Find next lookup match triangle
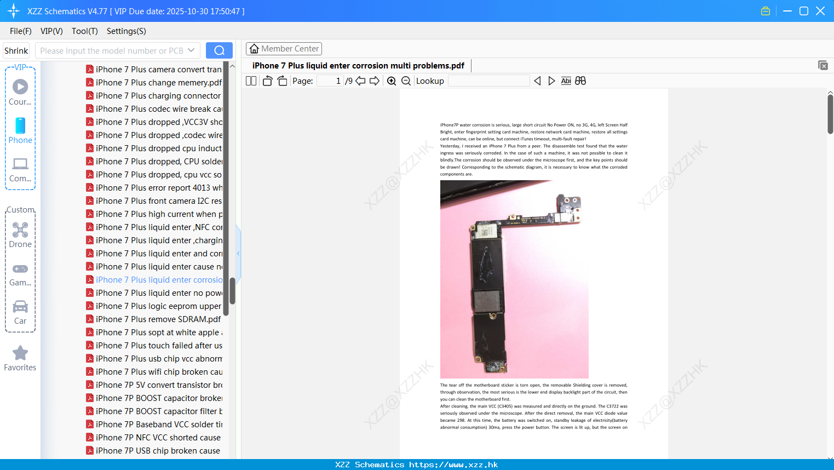Viewport: 834px width, 470px height. [551, 81]
